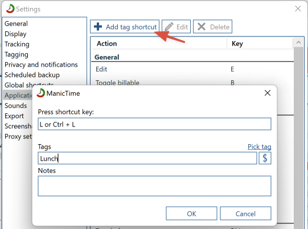The image size is (308, 229).
Task: Click the Add tag shortcut plus icon
Action: point(98,27)
